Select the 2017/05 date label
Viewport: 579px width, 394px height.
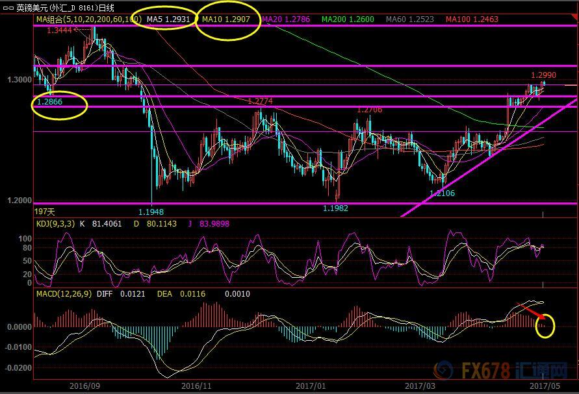tap(545, 386)
